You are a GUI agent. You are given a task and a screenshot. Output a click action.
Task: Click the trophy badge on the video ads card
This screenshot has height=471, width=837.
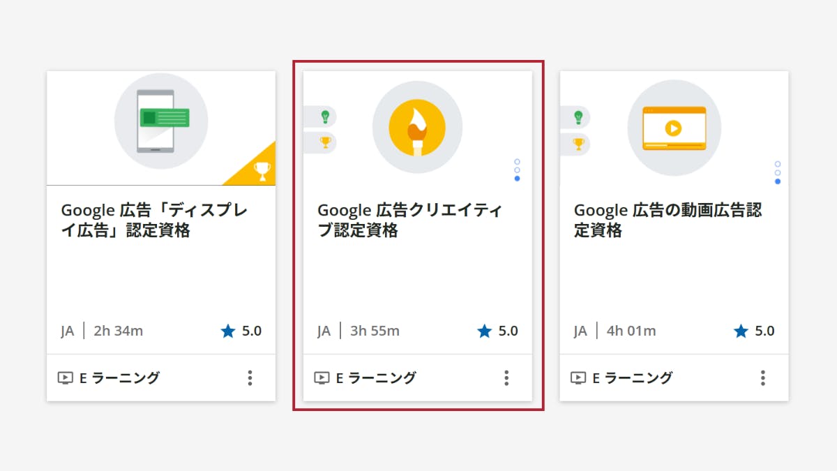tap(578, 144)
